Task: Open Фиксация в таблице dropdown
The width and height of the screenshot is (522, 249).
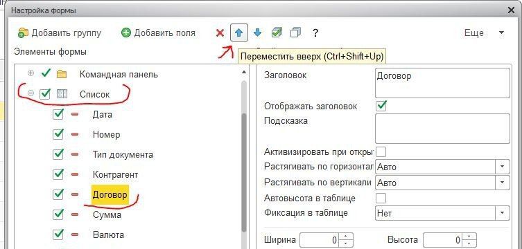Action: [502, 213]
